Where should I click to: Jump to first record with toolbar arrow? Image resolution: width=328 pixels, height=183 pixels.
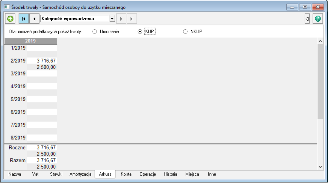(x=24, y=19)
